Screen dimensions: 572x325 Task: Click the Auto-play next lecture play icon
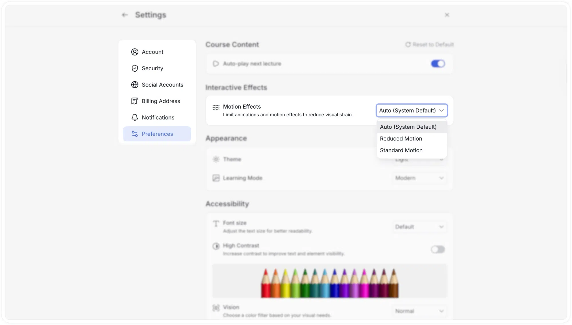coord(216,64)
